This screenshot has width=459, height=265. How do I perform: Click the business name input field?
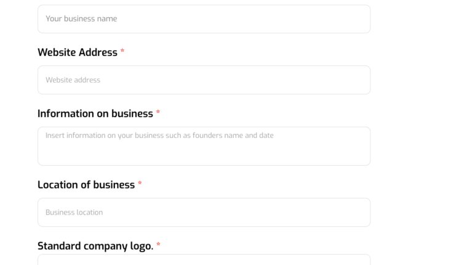(x=204, y=19)
